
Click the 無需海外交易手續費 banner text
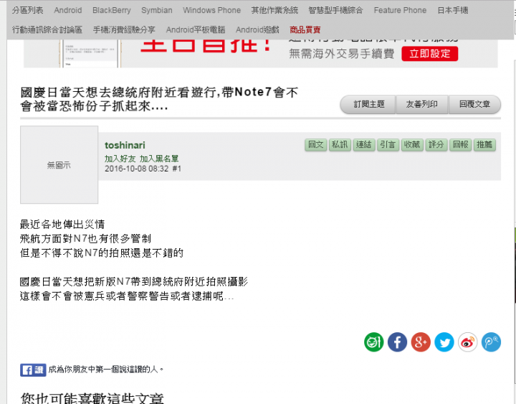point(342,53)
